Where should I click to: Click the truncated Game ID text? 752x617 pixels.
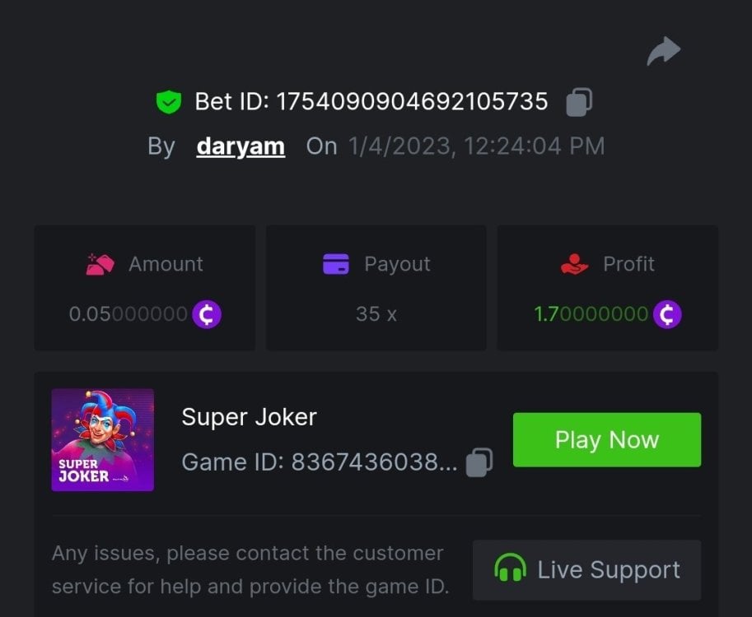[x=319, y=462]
